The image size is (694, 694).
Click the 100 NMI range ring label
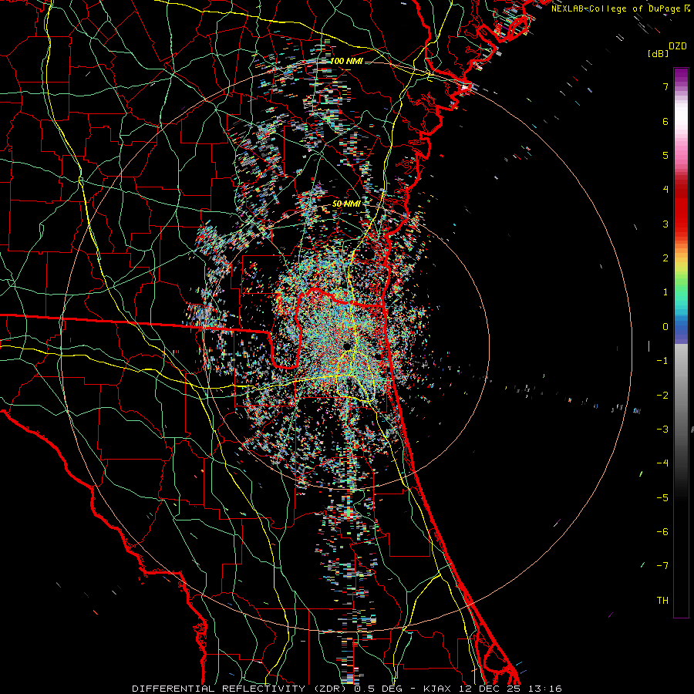[346, 61]
